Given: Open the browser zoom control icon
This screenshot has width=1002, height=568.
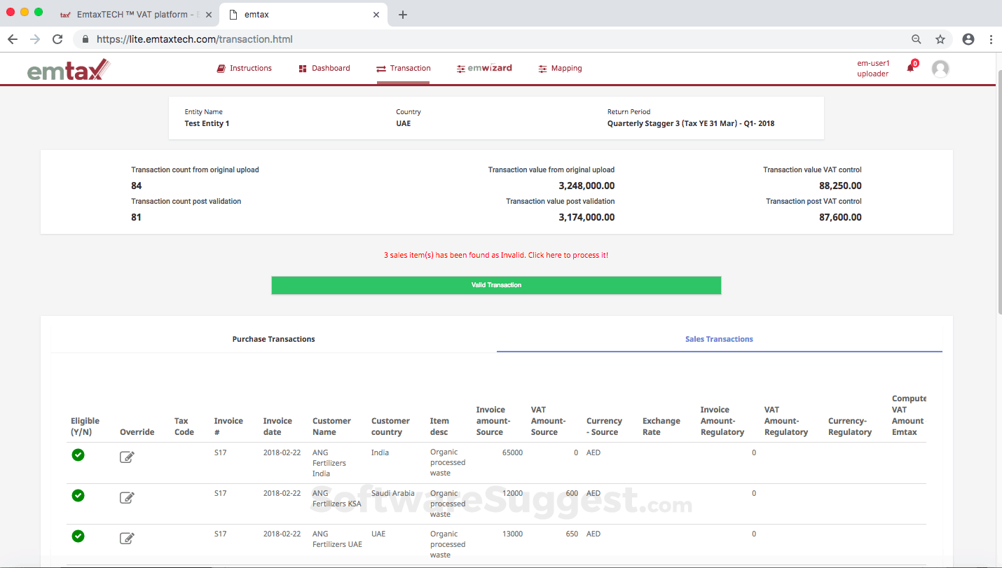Looking at the screenshot, I should click(917, 39).
